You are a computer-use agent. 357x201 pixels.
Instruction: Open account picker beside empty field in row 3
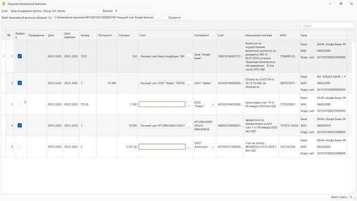click(189, 104)
